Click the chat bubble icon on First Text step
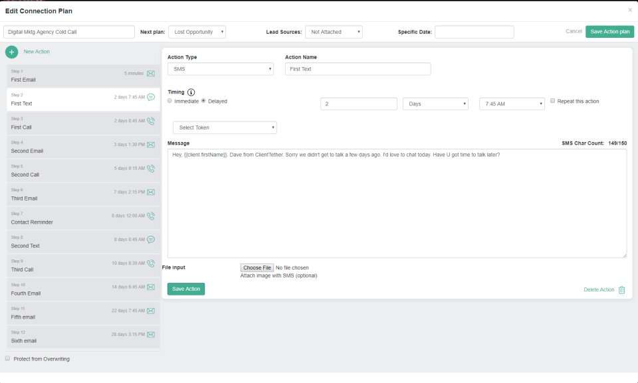Viewport: 638px width, 383px height. click(x=151, y=98)
